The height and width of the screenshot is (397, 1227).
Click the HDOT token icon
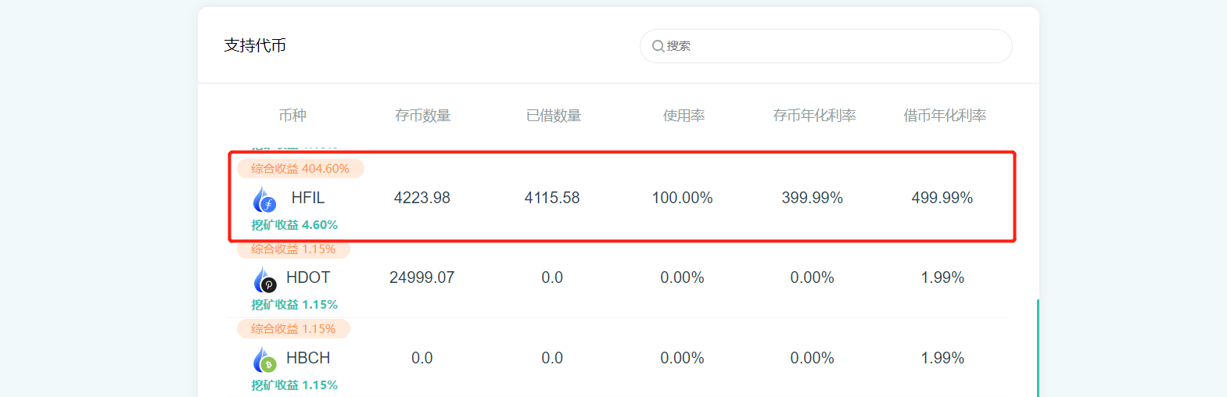264,279
